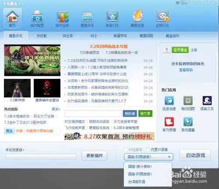The height and width of the screenshot is (189, 219).
Task: Click the blue 搜数据 button
Action: 130,114
